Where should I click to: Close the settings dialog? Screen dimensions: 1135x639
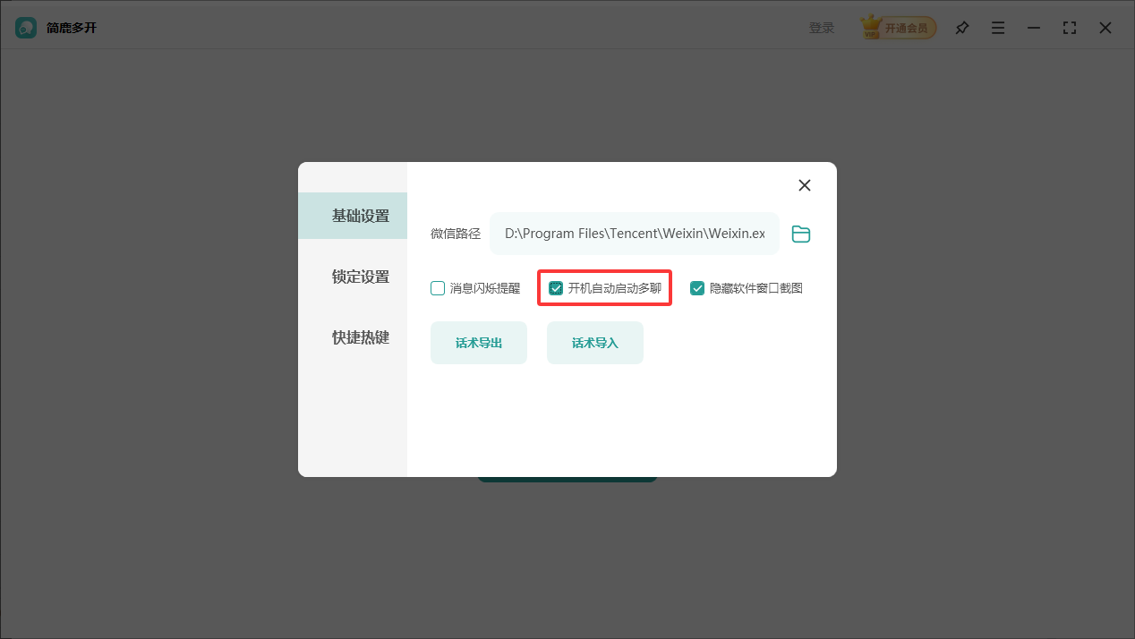[804, 185]
